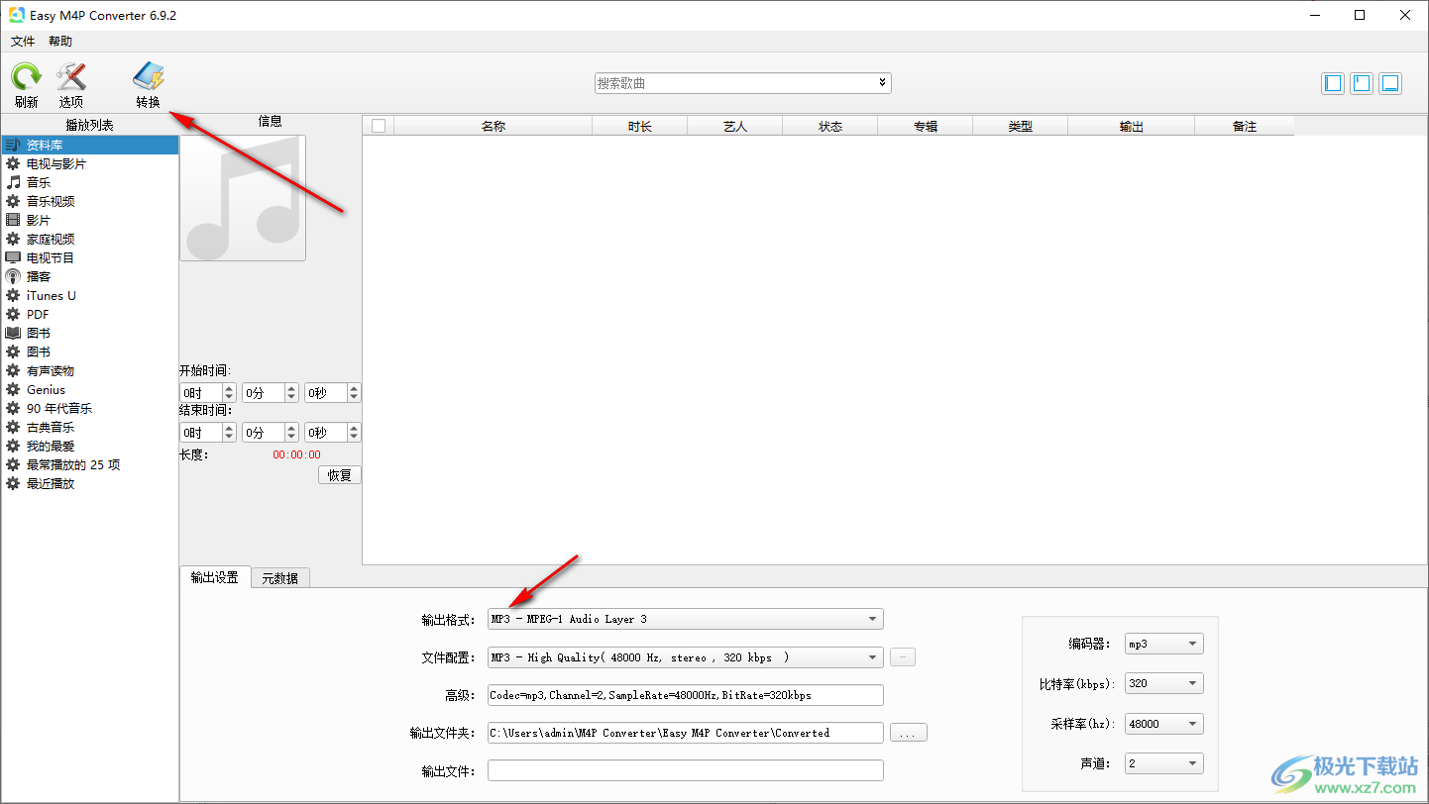Click the 播放列表 panel header
This screenshot has width=1429, height=804.
pos(89,125)
